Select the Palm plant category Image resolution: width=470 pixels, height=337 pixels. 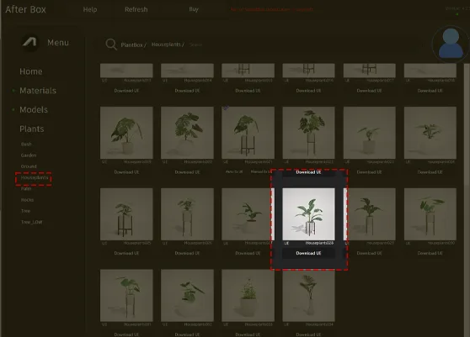(26, 189)
